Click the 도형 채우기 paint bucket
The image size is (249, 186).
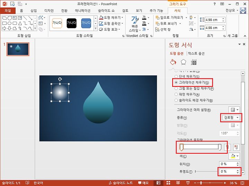101,18
